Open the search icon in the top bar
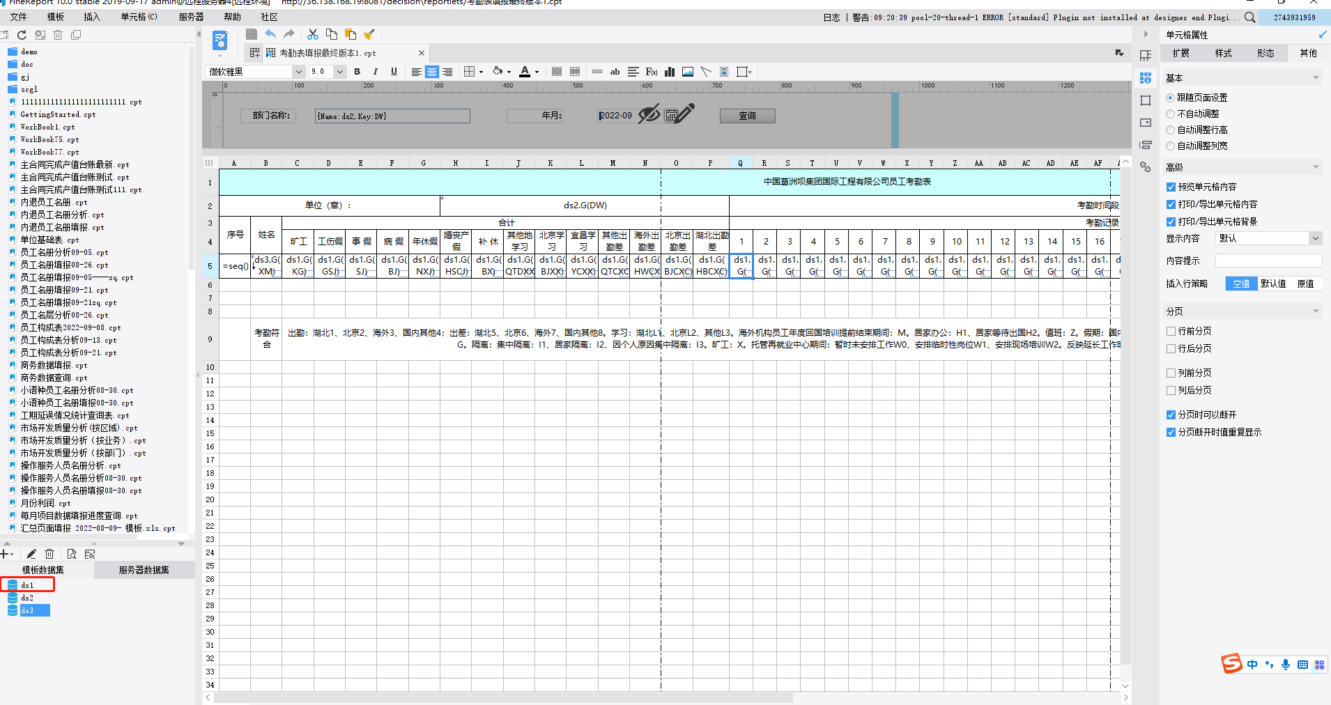Image resolution: width=1331 pixels, height=705 pixels. tap(1250, 17)
